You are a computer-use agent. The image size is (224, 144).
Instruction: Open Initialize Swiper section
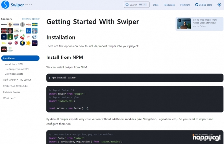[12, 92]
